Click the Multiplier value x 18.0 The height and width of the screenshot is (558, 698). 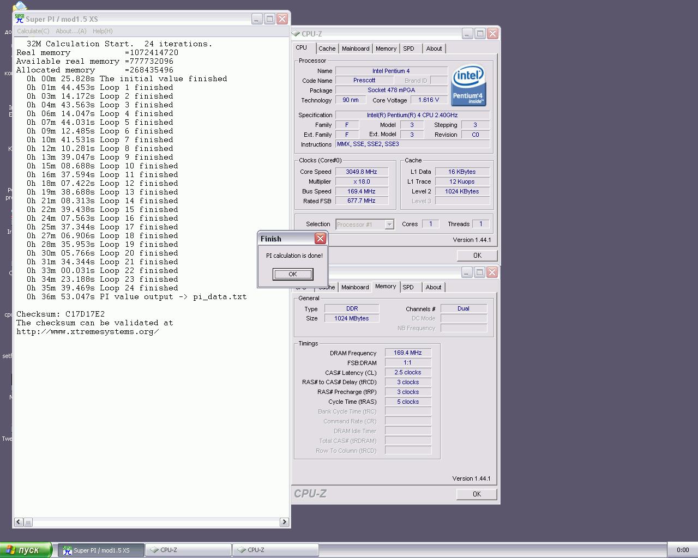point(362,181)
